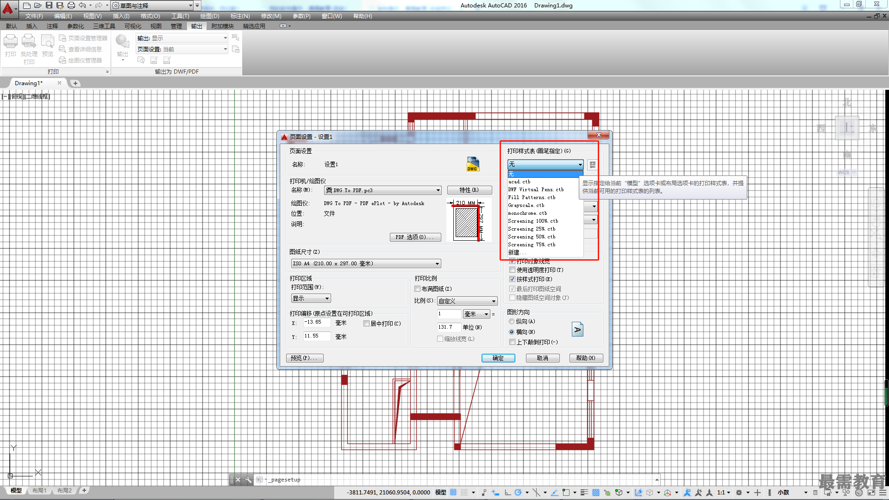Click the printer icon in the quick access toolbar
This screenshot has height=500, width=889.
coord(71,6)
